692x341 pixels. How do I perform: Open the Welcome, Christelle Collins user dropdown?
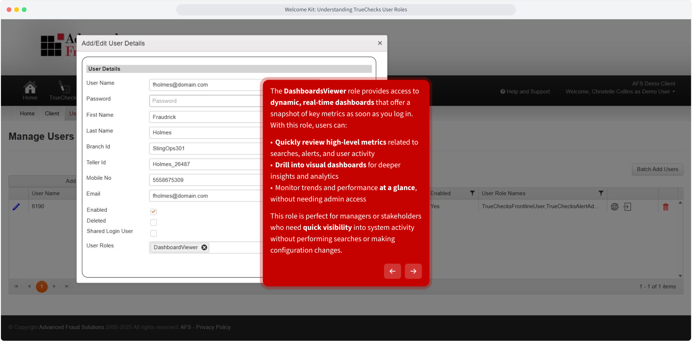(620, 92)
